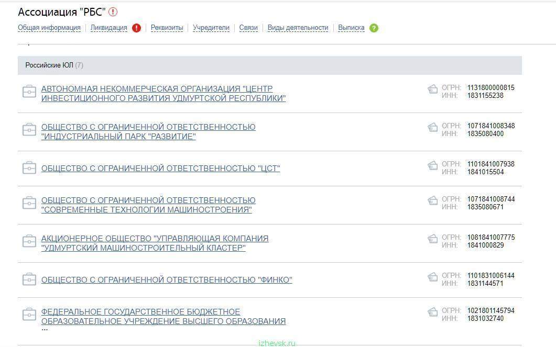Select ИНН value 1835080400

click(485, 134)
